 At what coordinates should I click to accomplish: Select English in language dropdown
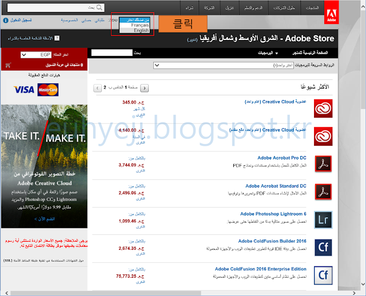tap(134, 30)
